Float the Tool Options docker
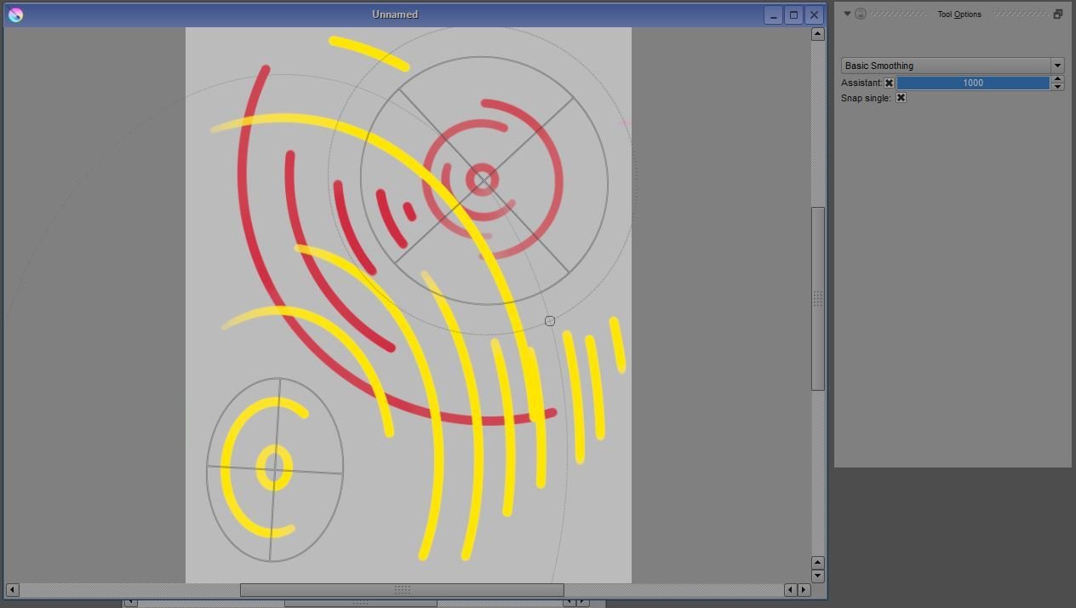The width and height of the screenshot is (1076, 608). click(1058, 14)
